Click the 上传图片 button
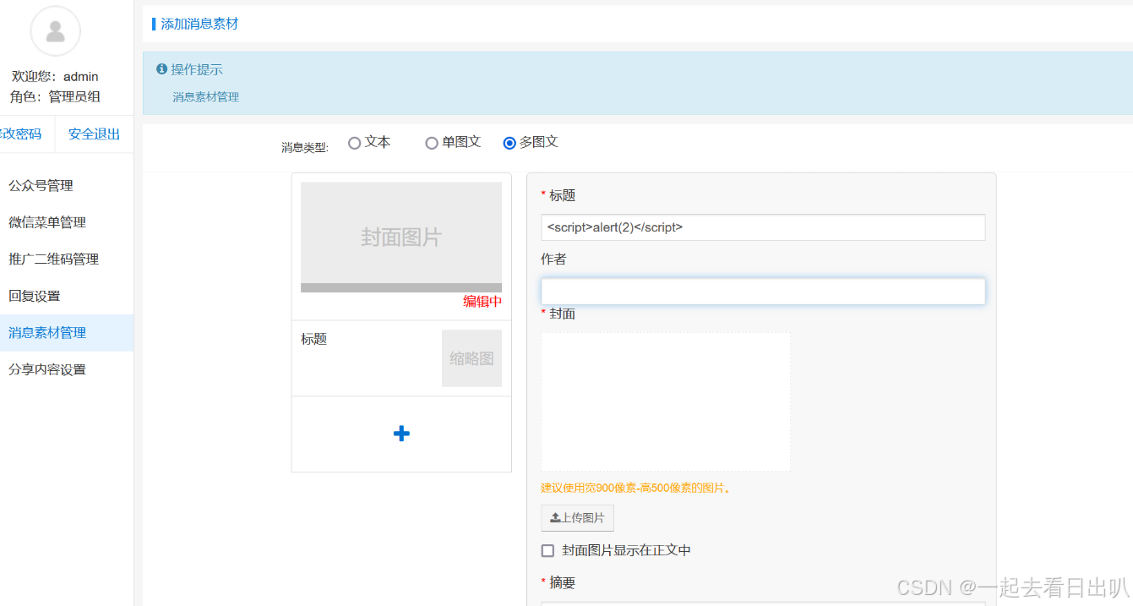Image resolution: width=1133 pixels, height=606 pixels. point(577,518)
